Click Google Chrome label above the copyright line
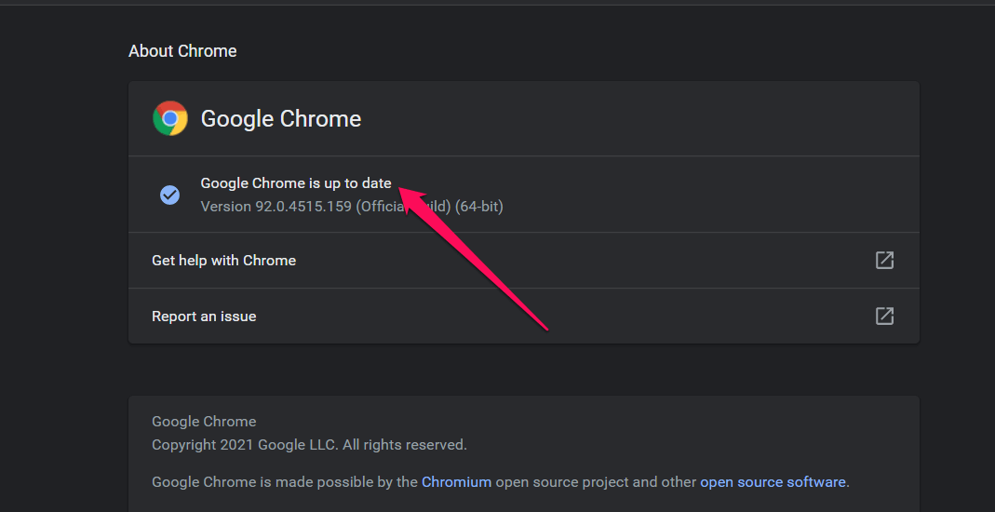Screen dimensions: 995x512 204,422
